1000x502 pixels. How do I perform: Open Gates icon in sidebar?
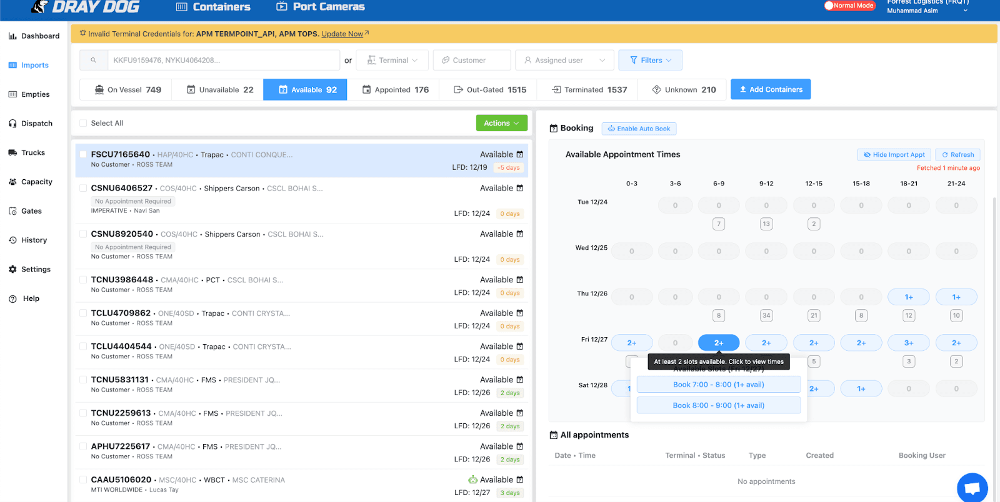pyautogui.click(x=12, y=211)
